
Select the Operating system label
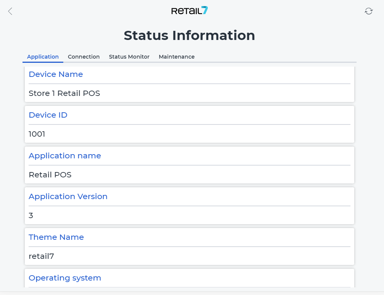tap(65, 278)
